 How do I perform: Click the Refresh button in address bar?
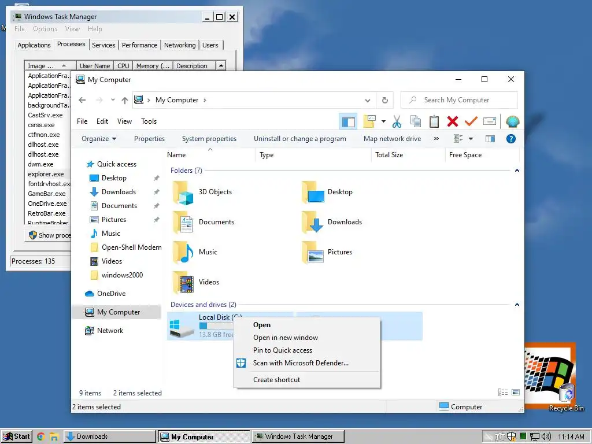[384, 101]
